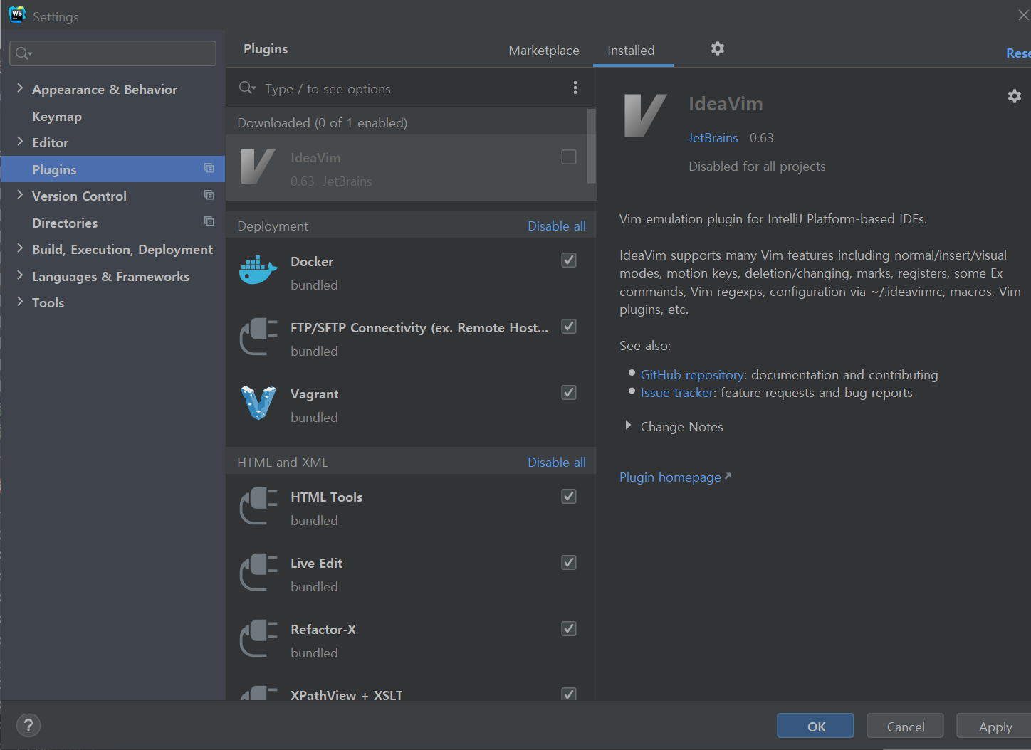Open the IdeaVim details gear menu
Viewport: 1031px width, 750px height.
tap(1015, 96)
